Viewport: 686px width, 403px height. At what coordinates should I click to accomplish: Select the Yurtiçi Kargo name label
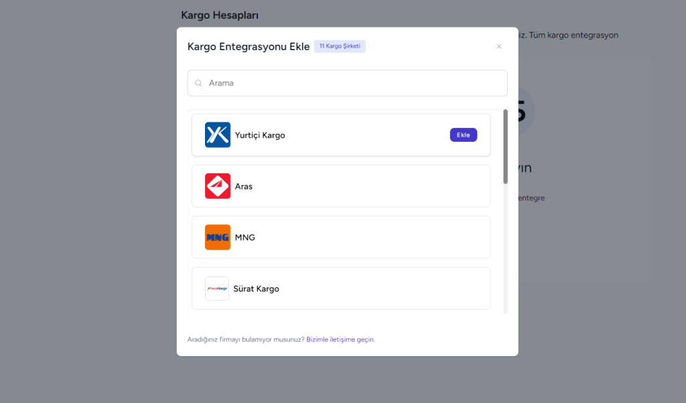(260, 135)
